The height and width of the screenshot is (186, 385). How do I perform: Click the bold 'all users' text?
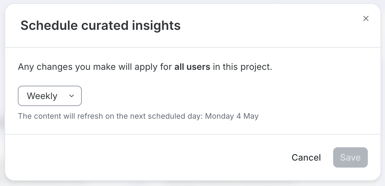tap(192, 67)
